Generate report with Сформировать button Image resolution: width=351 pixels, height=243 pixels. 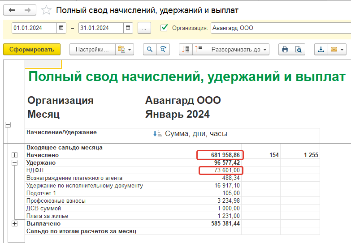pyautogui.click(x=32, y=49)
